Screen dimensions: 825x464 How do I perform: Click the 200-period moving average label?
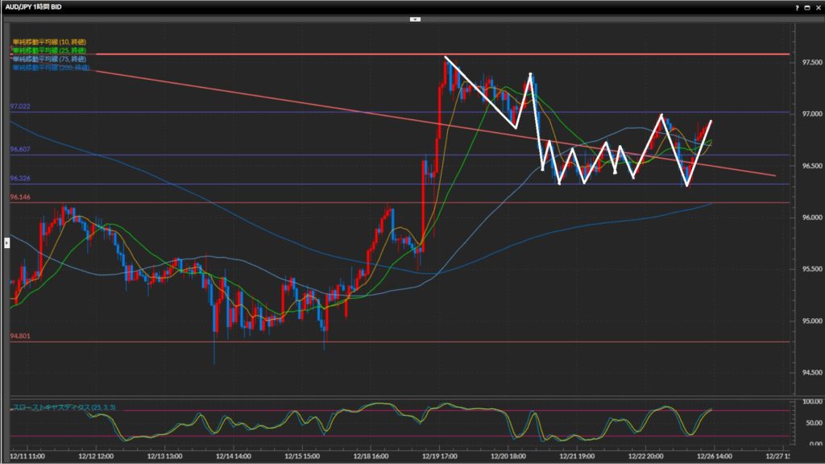(50, 68)
